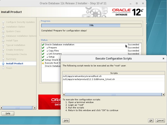Minimize the Oracle installer window
The width and height of the screenshot is (167, 125).
tap(131, 3)
